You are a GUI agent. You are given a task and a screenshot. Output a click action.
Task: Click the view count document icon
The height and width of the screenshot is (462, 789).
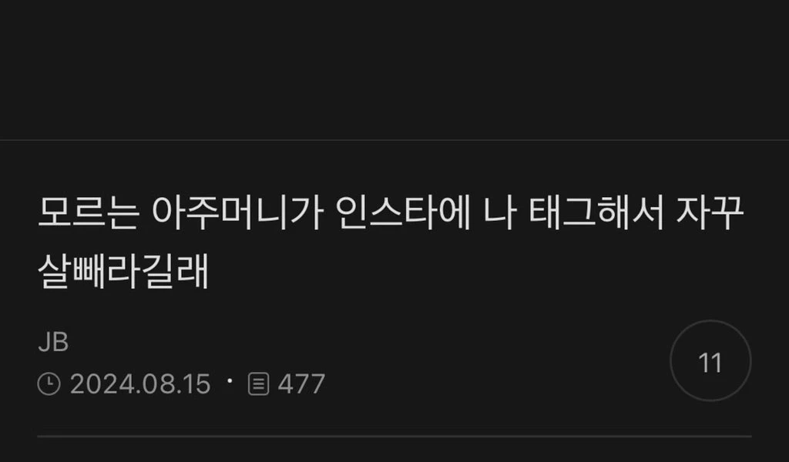[x=259, y=384]
